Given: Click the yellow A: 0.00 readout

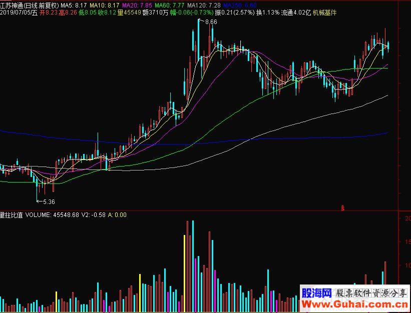Looking at the screenshot, I should (x=117, y=215).
